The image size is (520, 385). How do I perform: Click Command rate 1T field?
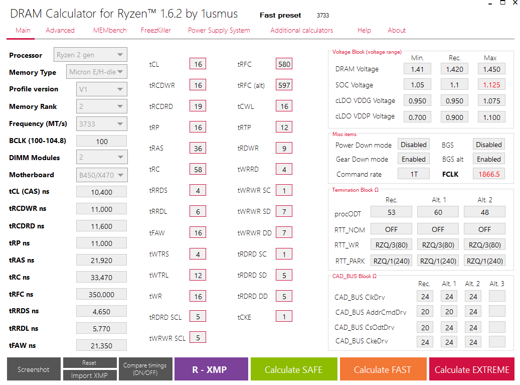(414, 174)
